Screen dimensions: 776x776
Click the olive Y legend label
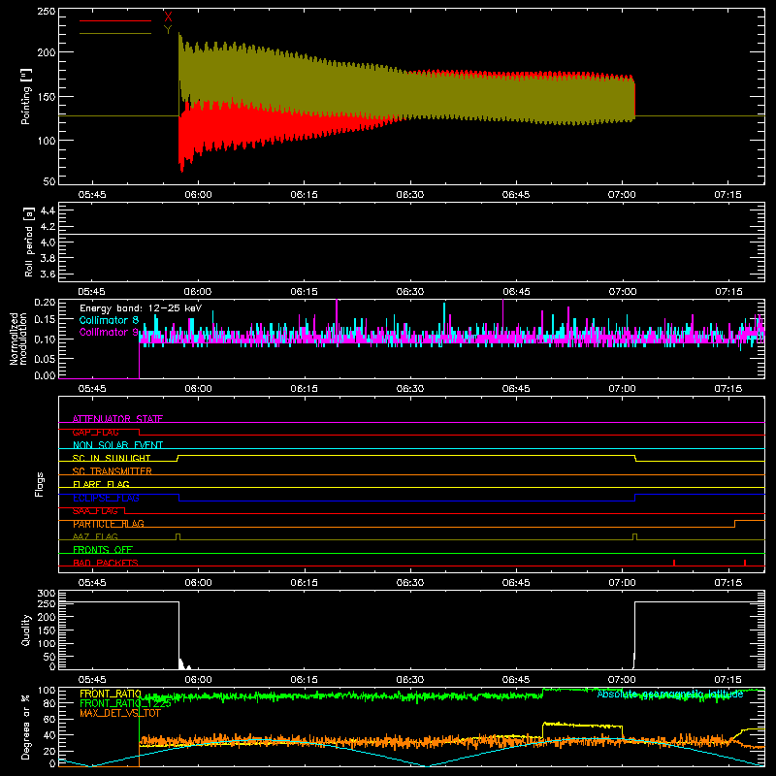(168, 30)
